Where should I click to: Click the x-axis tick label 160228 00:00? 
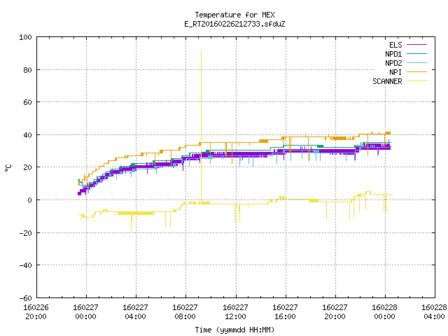click(x=384, y=312)
